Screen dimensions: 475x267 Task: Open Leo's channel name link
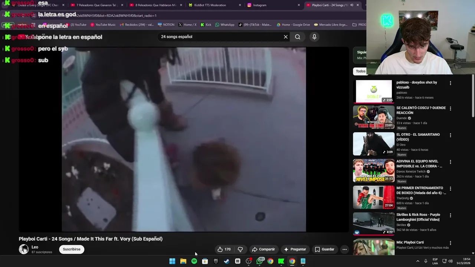point(35,247)
